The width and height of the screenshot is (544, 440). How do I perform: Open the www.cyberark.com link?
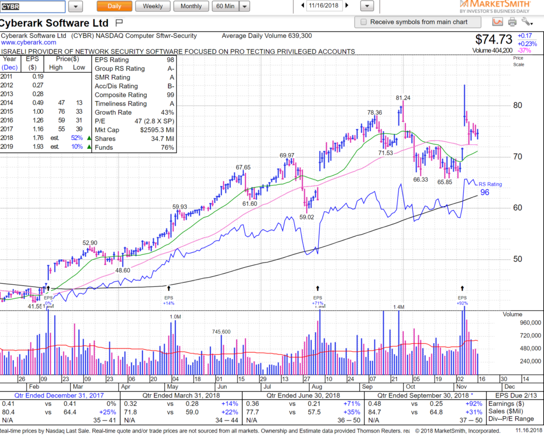(29, 43)
